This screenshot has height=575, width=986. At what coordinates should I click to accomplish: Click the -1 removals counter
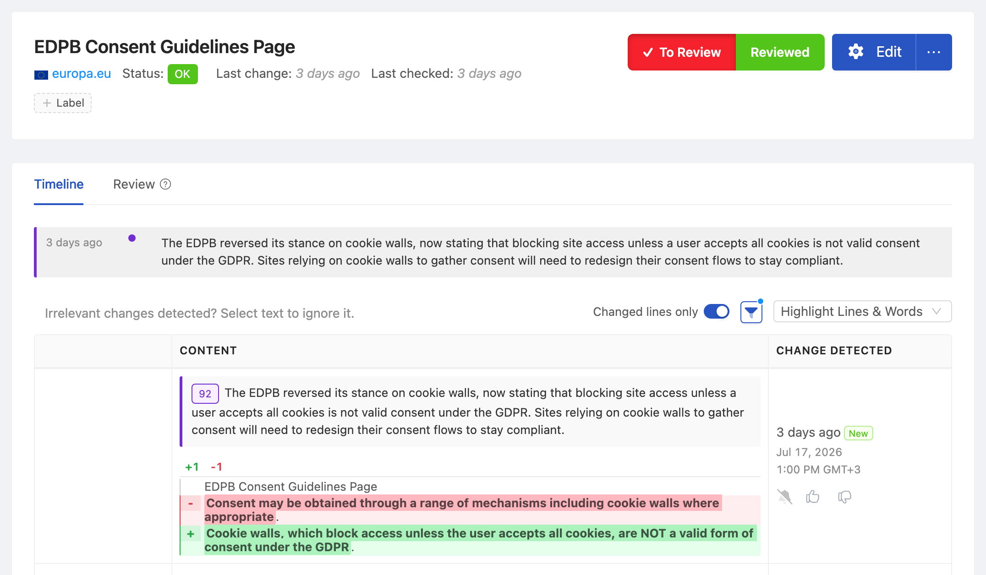coord(217,467)
